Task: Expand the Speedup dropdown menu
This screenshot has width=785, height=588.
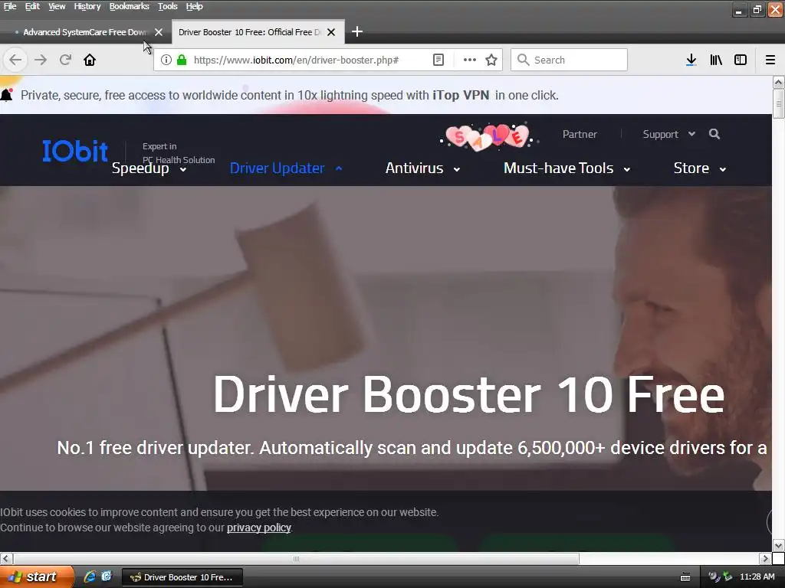Action: [149, 168]
